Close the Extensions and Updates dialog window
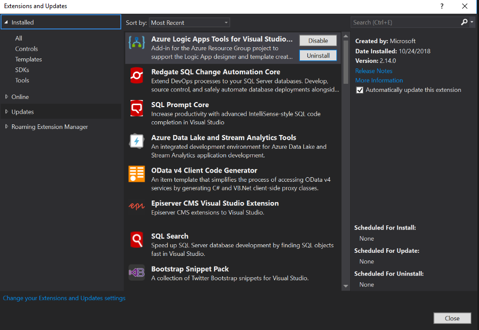 point(465,6)
